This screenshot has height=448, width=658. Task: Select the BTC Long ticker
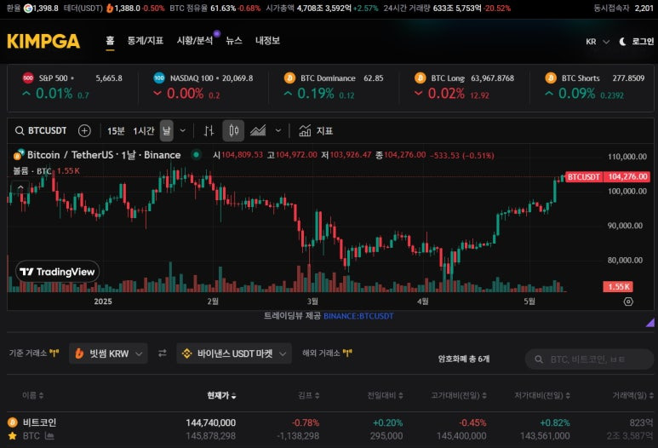[x=464, y=87]
